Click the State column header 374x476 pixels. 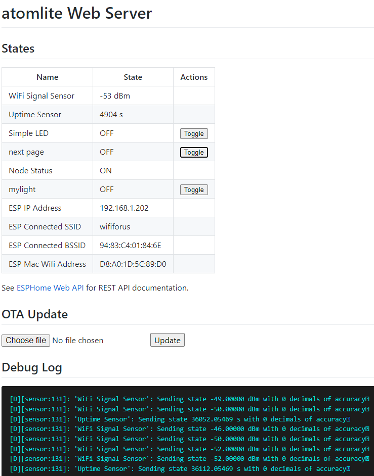point(133,77)
